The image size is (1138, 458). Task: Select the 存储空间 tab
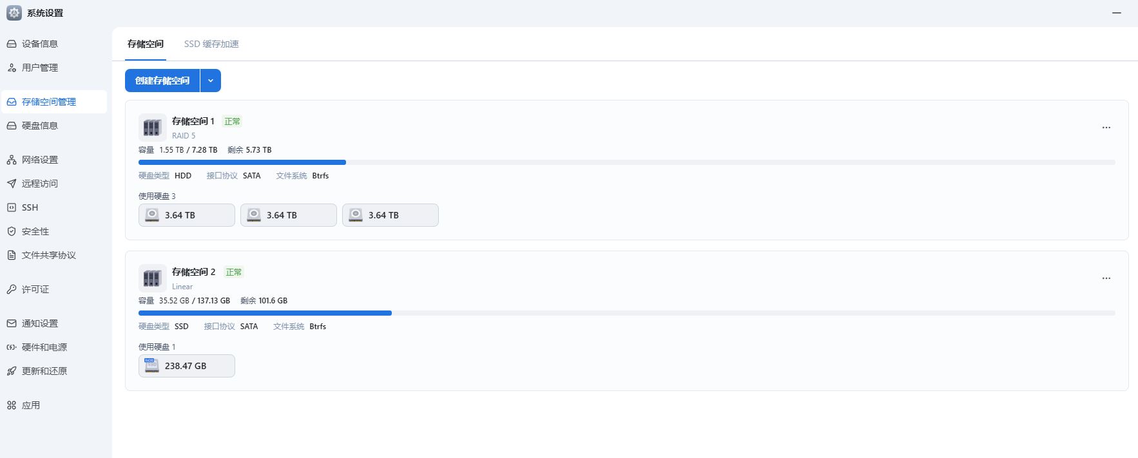point(146,44)
